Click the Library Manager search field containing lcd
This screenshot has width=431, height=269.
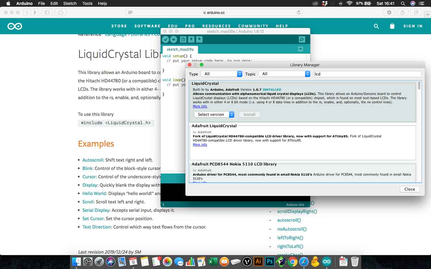(367, 74)
